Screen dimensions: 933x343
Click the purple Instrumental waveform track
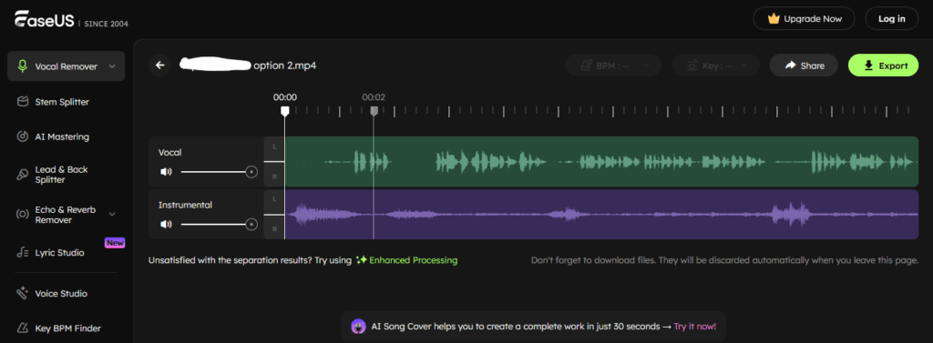(601, 215)
